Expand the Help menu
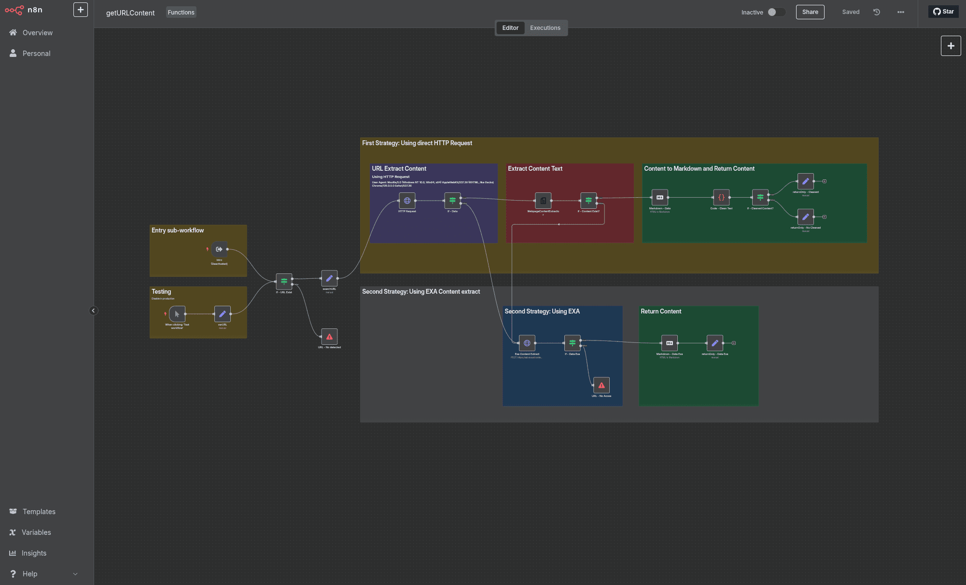This screenshot has width=966, height=585. (43, 574)
